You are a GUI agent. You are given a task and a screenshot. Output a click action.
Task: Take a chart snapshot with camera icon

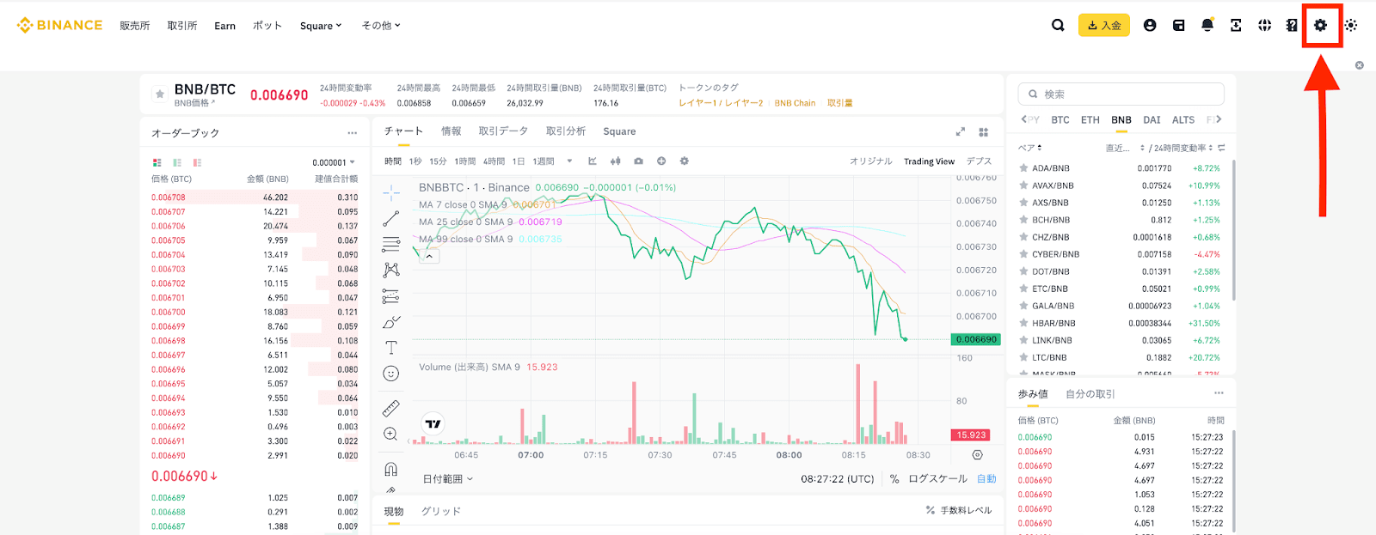[x=638, y=161]
